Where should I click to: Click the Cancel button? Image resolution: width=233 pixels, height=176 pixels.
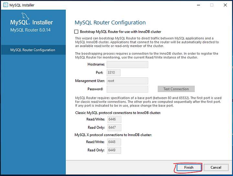[x=216, y=167]
